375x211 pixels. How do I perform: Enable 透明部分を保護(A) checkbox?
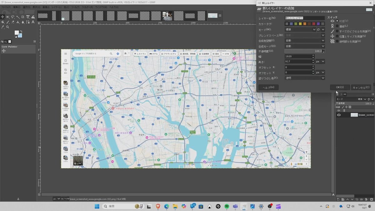pyautogui.click(x=337, y=41)
